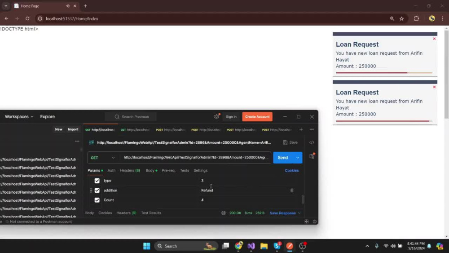The width and height of the screenshot is (449, 253).
Task: Click the Import button
Action: (x=73, y=129)
